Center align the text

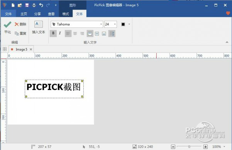tap(75, 34)
